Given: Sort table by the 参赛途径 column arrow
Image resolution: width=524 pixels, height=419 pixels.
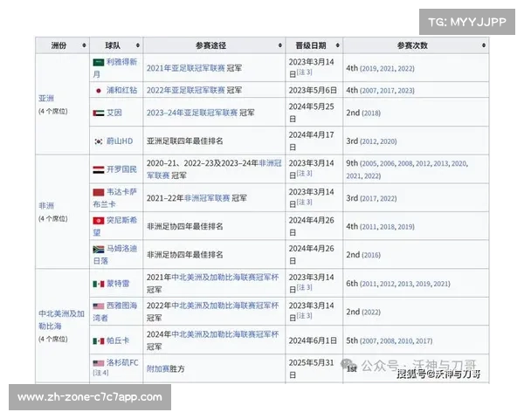Looking at the screenshot, I should coord(280,45).
